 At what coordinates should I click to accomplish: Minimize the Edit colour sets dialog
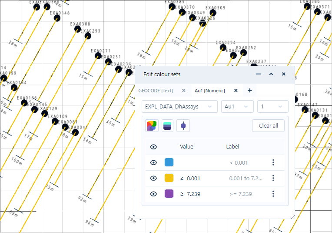(259, 74)
